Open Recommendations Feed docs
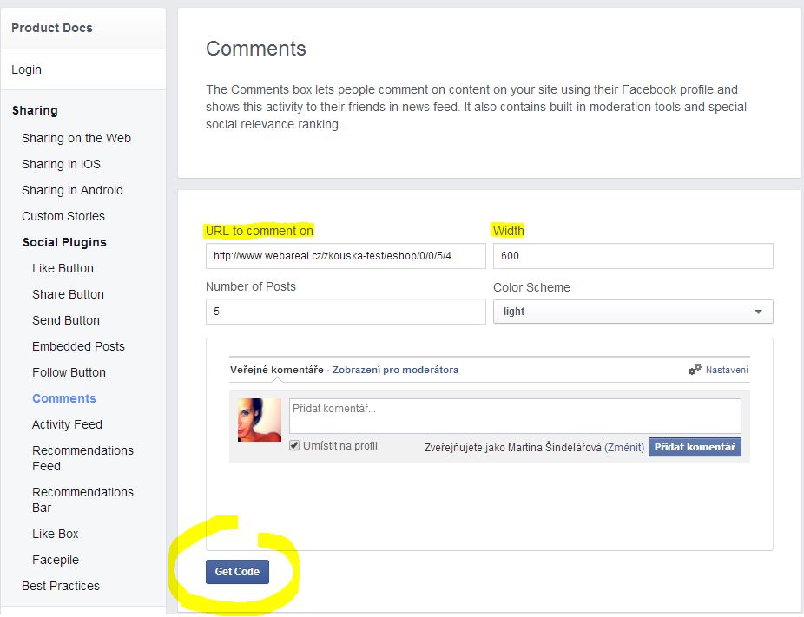Viewport: 804px width, 617px height. point(83,458)
